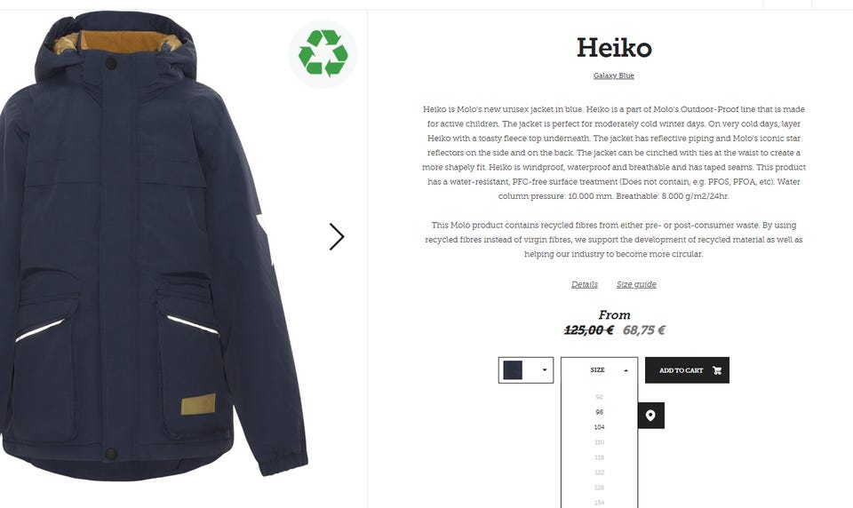Screen dimensions: 853x508
Task: Open the Details link
Action: (585, 284)
